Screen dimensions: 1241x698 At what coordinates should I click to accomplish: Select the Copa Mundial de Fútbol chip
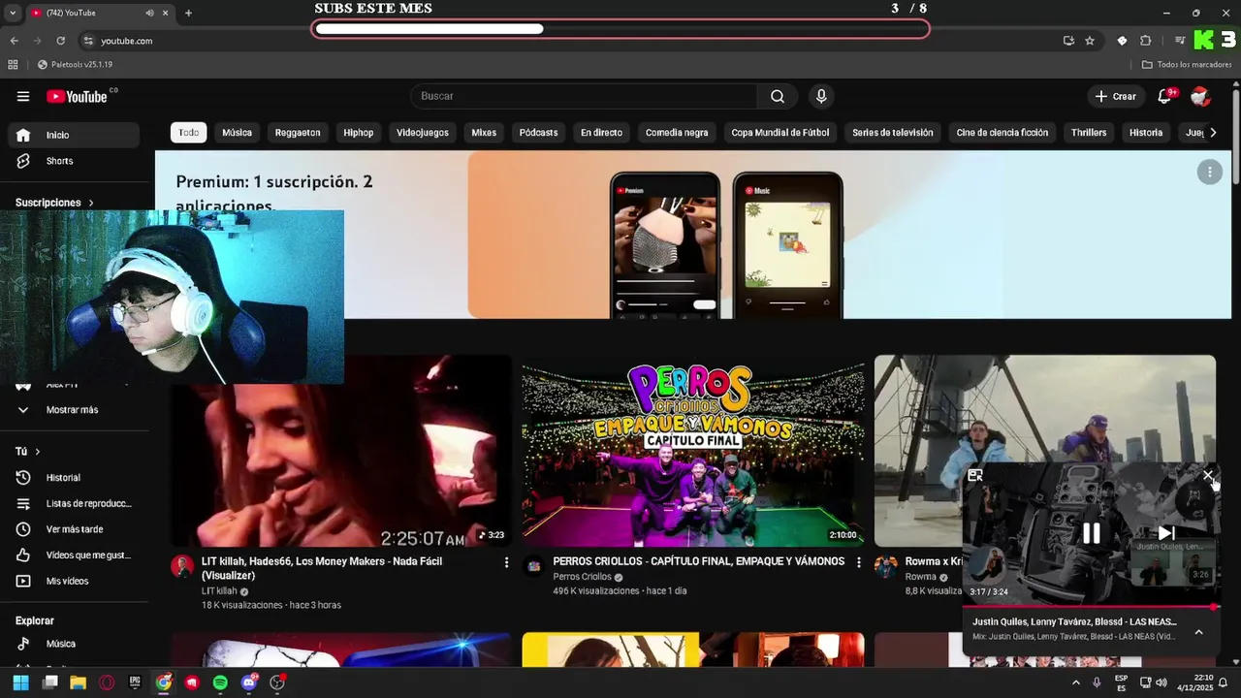click(780, 133)
